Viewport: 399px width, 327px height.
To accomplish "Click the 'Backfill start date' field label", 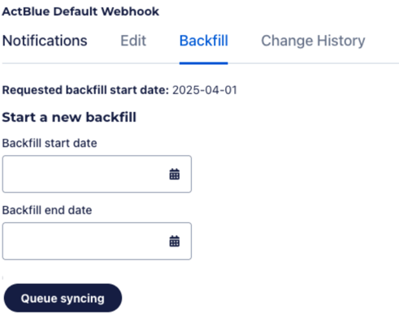I will click(x=50, y=143).
